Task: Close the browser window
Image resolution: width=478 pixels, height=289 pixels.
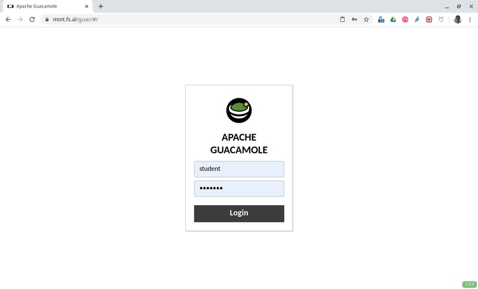Action: [471, 7]
